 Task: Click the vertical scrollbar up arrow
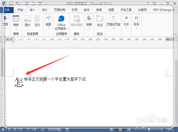click(x=176, y=39)
